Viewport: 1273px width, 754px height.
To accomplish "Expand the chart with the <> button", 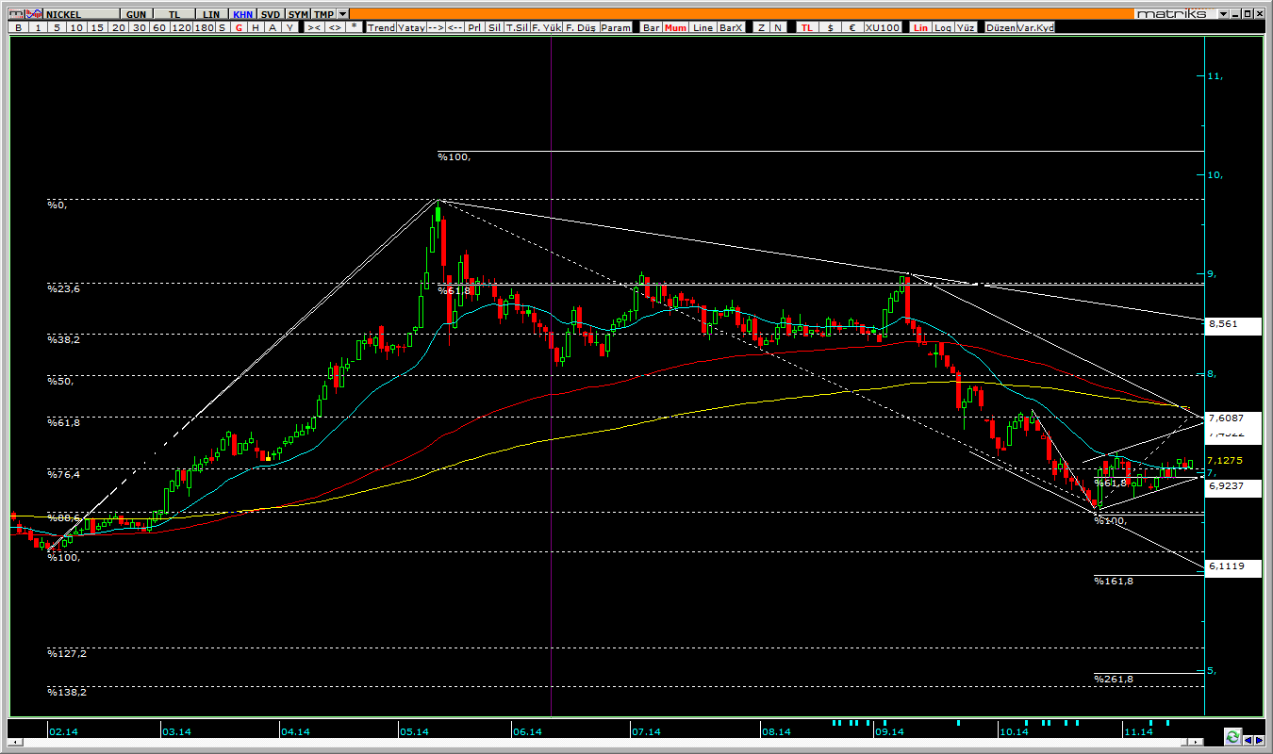I will (334, 27).
